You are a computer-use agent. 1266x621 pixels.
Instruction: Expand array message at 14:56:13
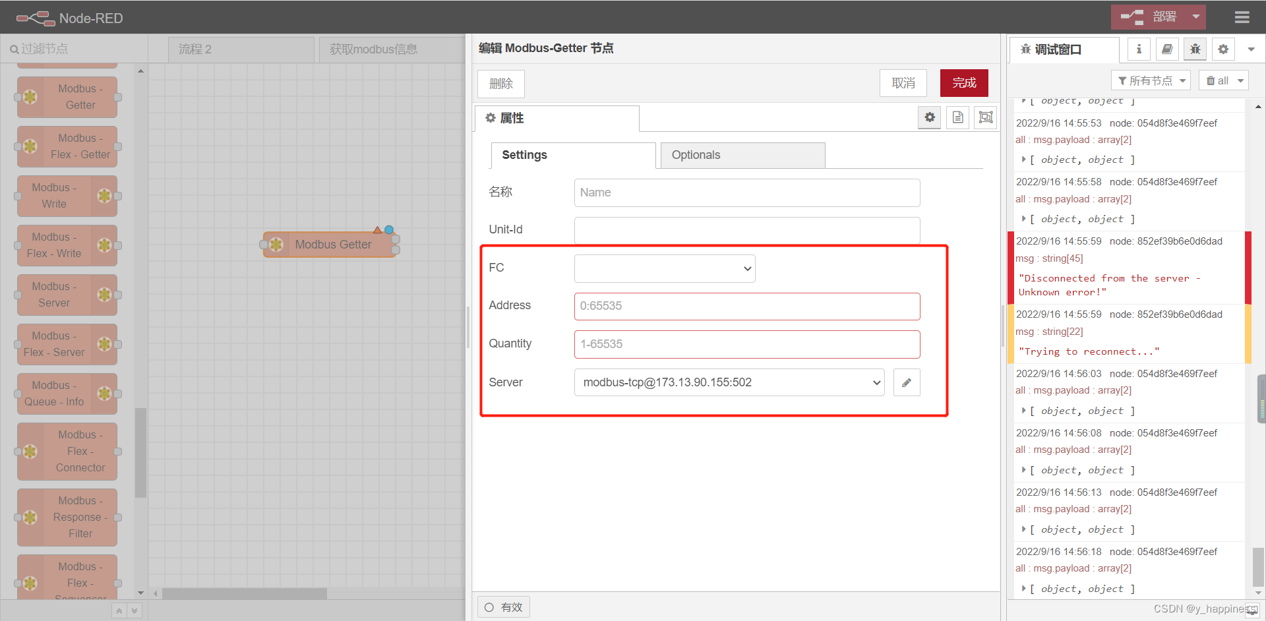point(1023,529)
